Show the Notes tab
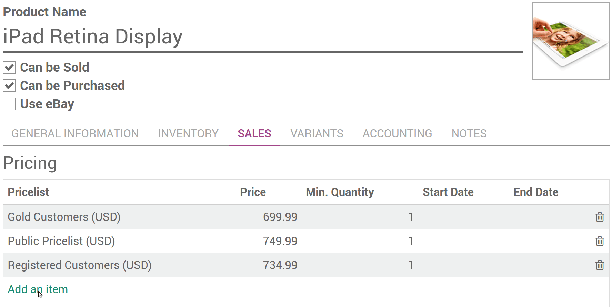This screenshot has height=307, width=612. click(469, 133)
